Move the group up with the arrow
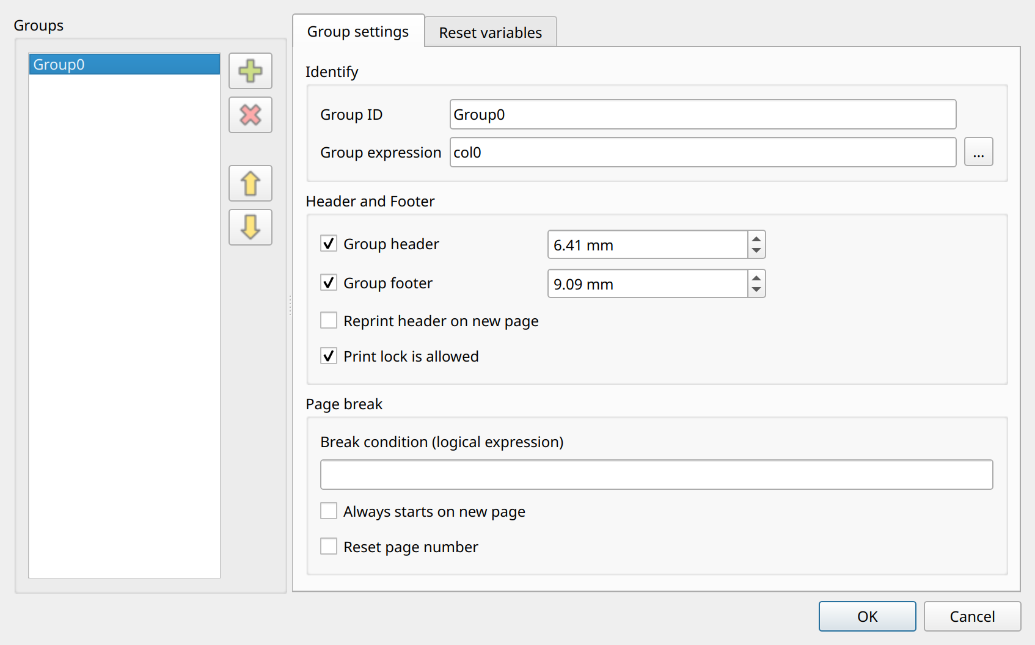Image resolution: width=1035 pixels, height=645 pixels. (x=251, y=183)
